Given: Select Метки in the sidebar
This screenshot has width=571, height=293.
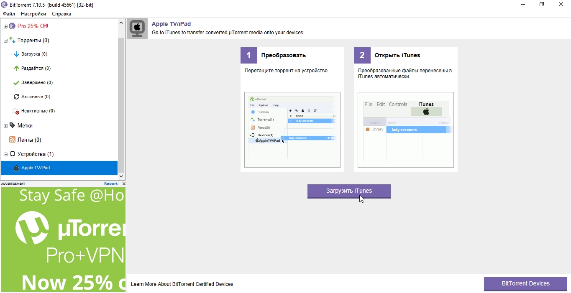Looking at the screenshot, I should [x=25, y=126].
